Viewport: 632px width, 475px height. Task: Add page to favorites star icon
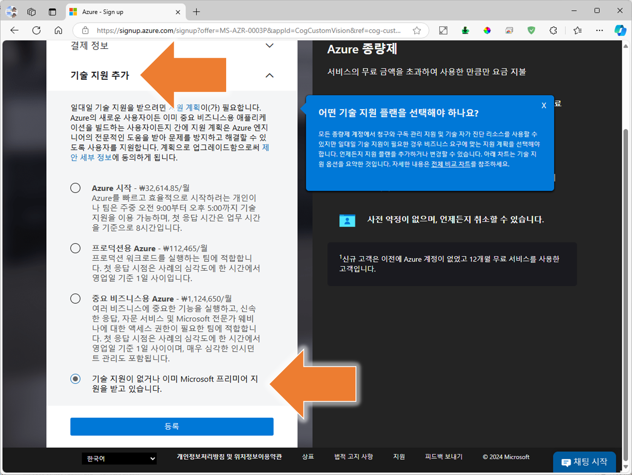(x=417, y=30)
